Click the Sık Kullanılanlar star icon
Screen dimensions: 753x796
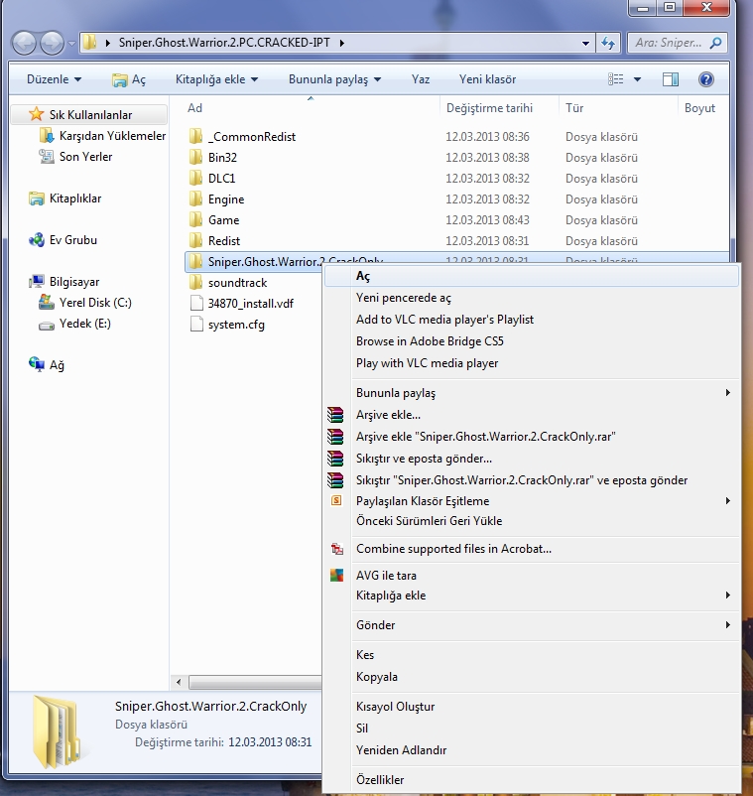point(36,114)
